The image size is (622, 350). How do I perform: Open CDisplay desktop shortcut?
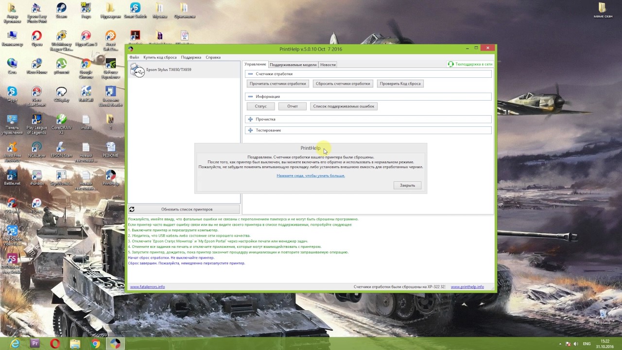click(x=61, y=94)
